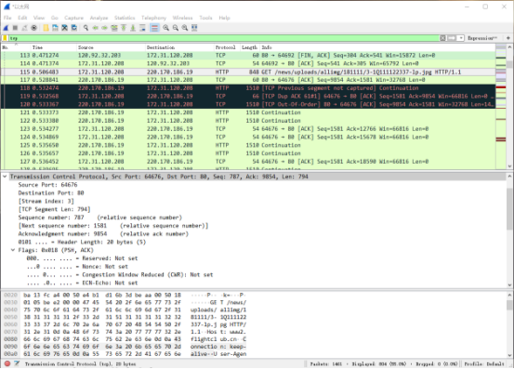Start capturing packets with the shark fin icon
Viewport: 514px width, 369px height.
tap(6, 28)
